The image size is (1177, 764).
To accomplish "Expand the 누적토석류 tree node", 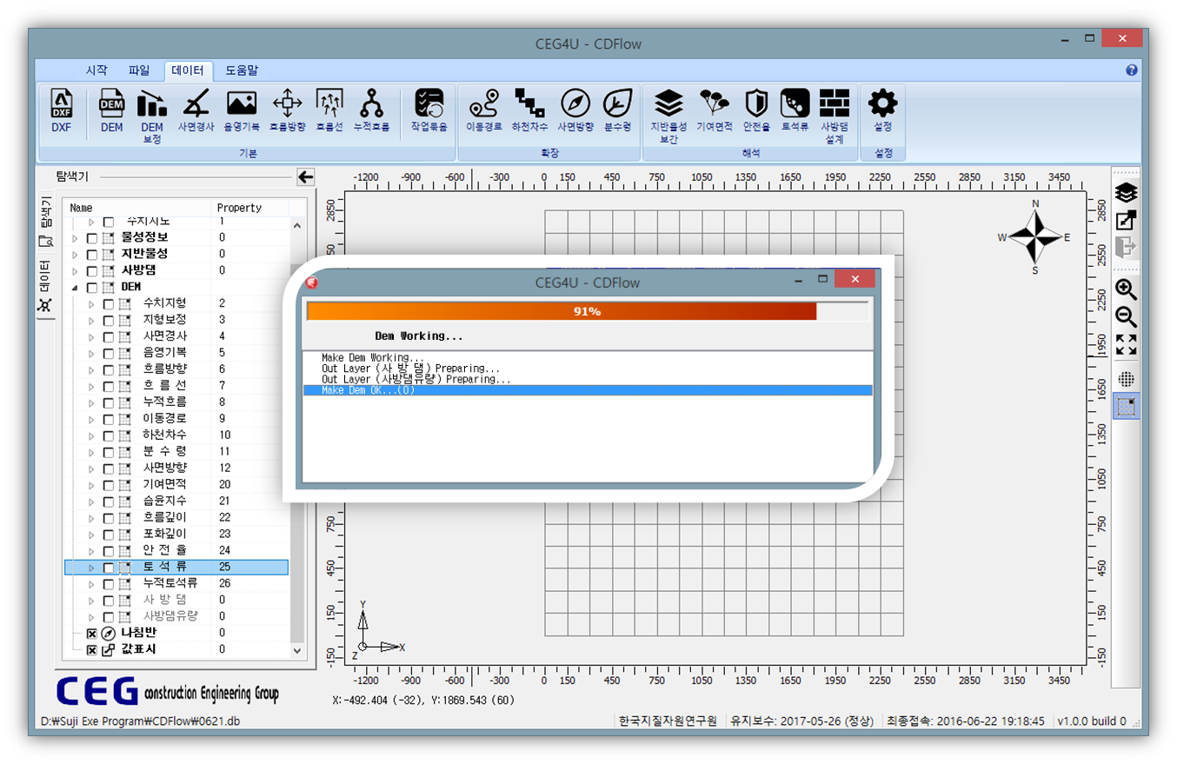I will tap(91, 584).
